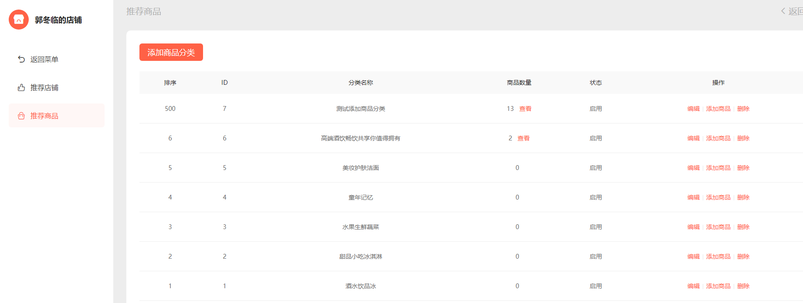Screen dimensions: 803x303
Task: Click the store name 郭冬临的店铺
Action: (58, 20)
